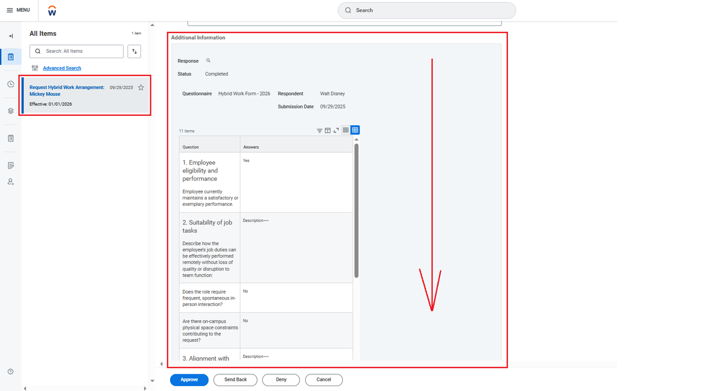Click the Advanced Search link
Viewport: 704px width, 391px height.
[62, 68]
